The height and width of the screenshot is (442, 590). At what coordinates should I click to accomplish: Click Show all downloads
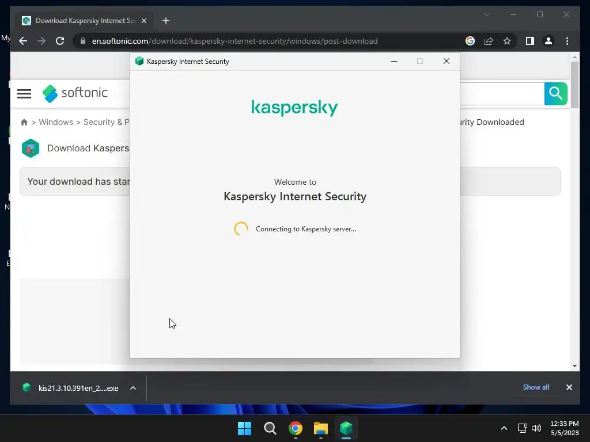click(x=536, y=387)
